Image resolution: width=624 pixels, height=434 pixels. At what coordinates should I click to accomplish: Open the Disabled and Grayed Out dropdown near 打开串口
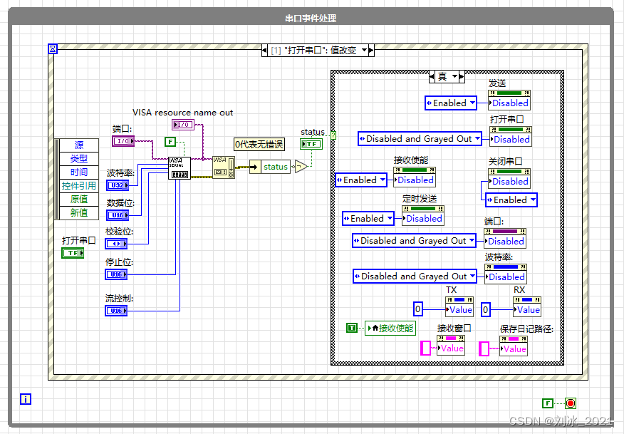(x=420, y=139)
